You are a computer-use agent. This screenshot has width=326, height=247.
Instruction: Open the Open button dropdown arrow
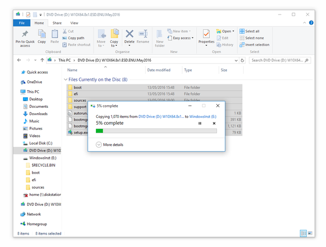tap(233, 31)
